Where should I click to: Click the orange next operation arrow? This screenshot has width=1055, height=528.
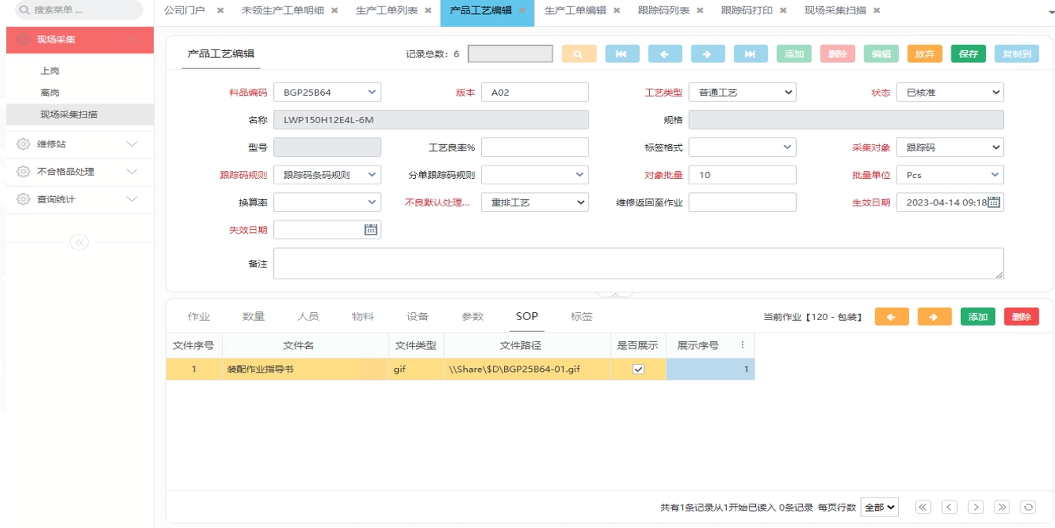point(934,317)
